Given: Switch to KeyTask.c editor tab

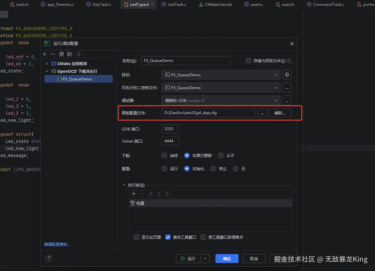Looking at the screenshot, I should (99, 4).
